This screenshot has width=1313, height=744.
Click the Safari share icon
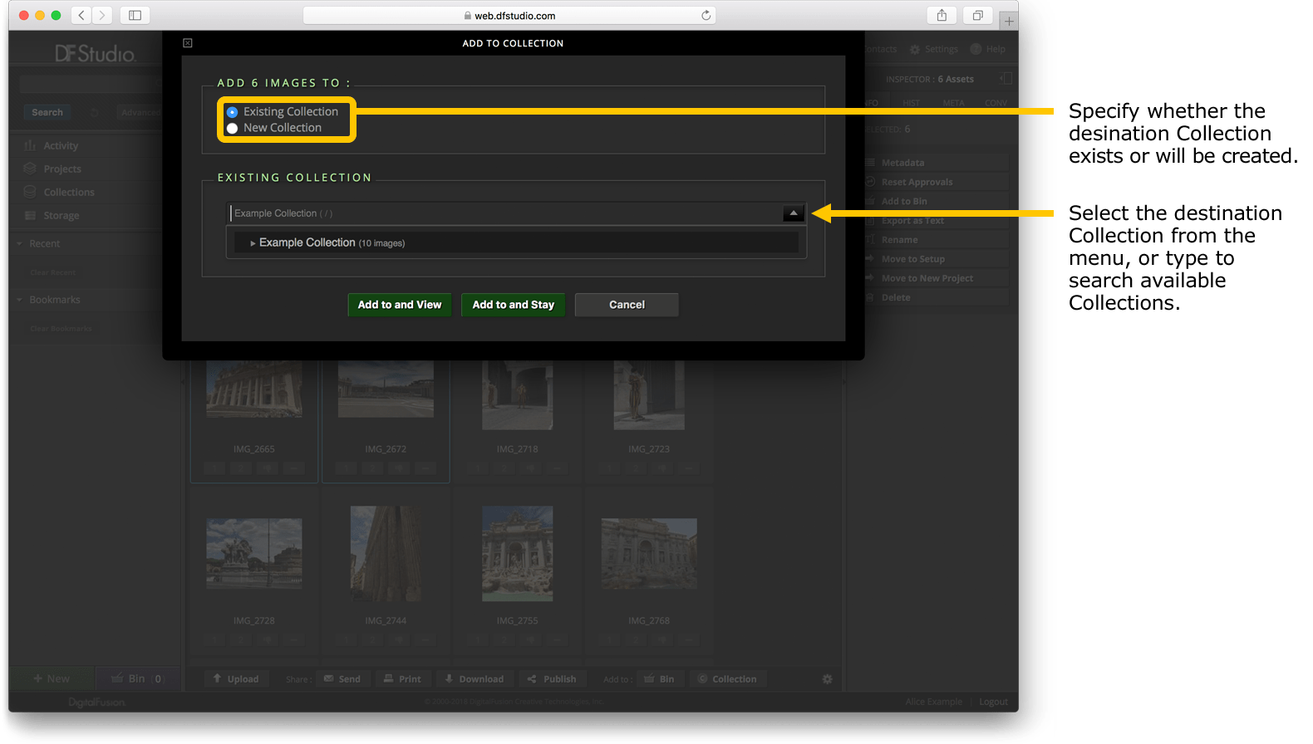click(x=942, y=15)
